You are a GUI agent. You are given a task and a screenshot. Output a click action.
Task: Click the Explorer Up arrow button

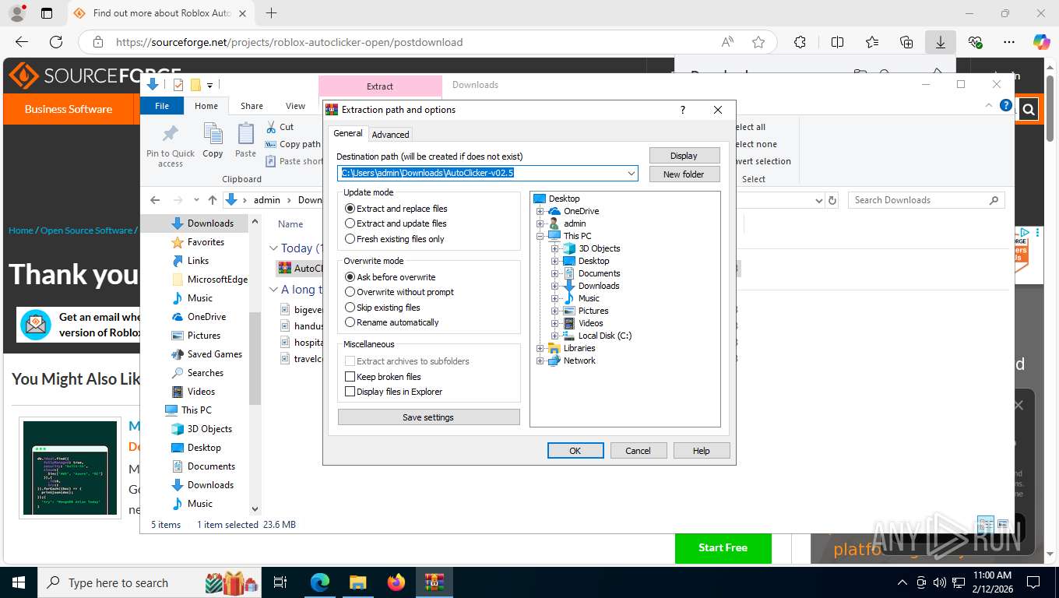click(213, 200)
